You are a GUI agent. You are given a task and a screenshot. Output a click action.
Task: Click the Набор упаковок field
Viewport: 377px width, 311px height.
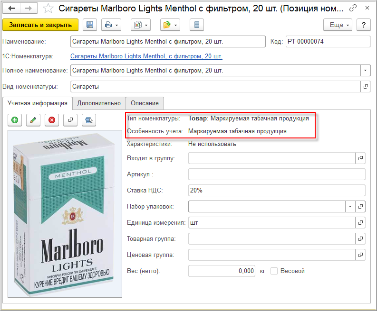point(267,206)
